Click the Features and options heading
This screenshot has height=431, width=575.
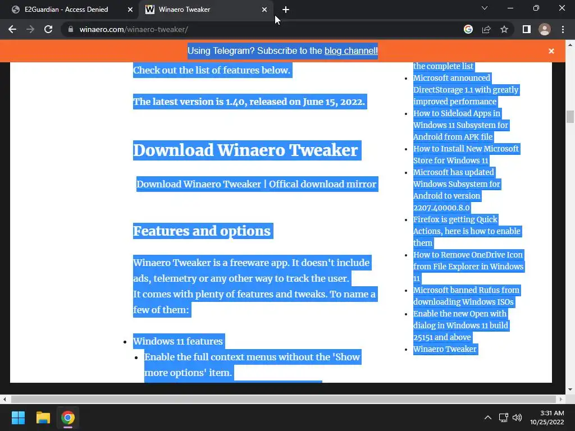[202, 231]
